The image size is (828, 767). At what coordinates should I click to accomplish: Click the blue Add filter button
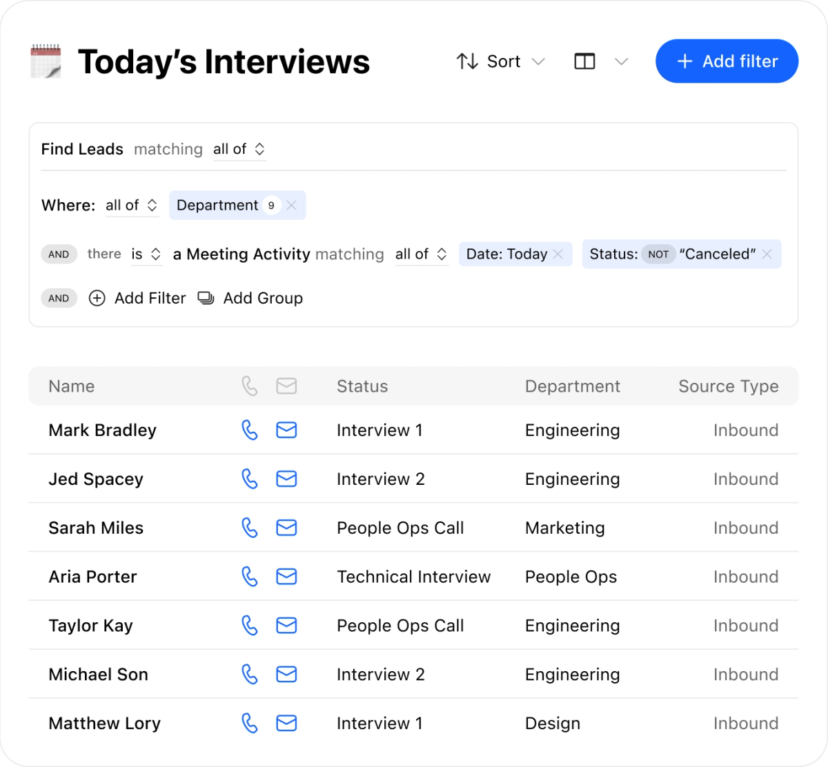click(x=727, y=61)
